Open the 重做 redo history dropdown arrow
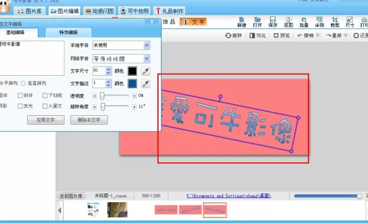The width and height of the screenshot is (368, 224). coord(346,35)
